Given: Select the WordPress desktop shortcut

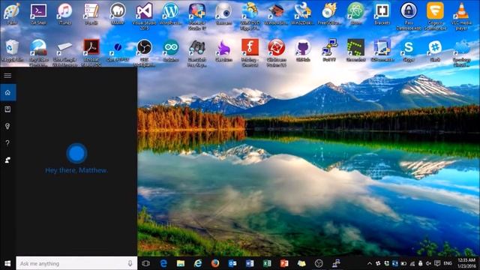Looking at the screenshot, I should click(x=170, y=13).
